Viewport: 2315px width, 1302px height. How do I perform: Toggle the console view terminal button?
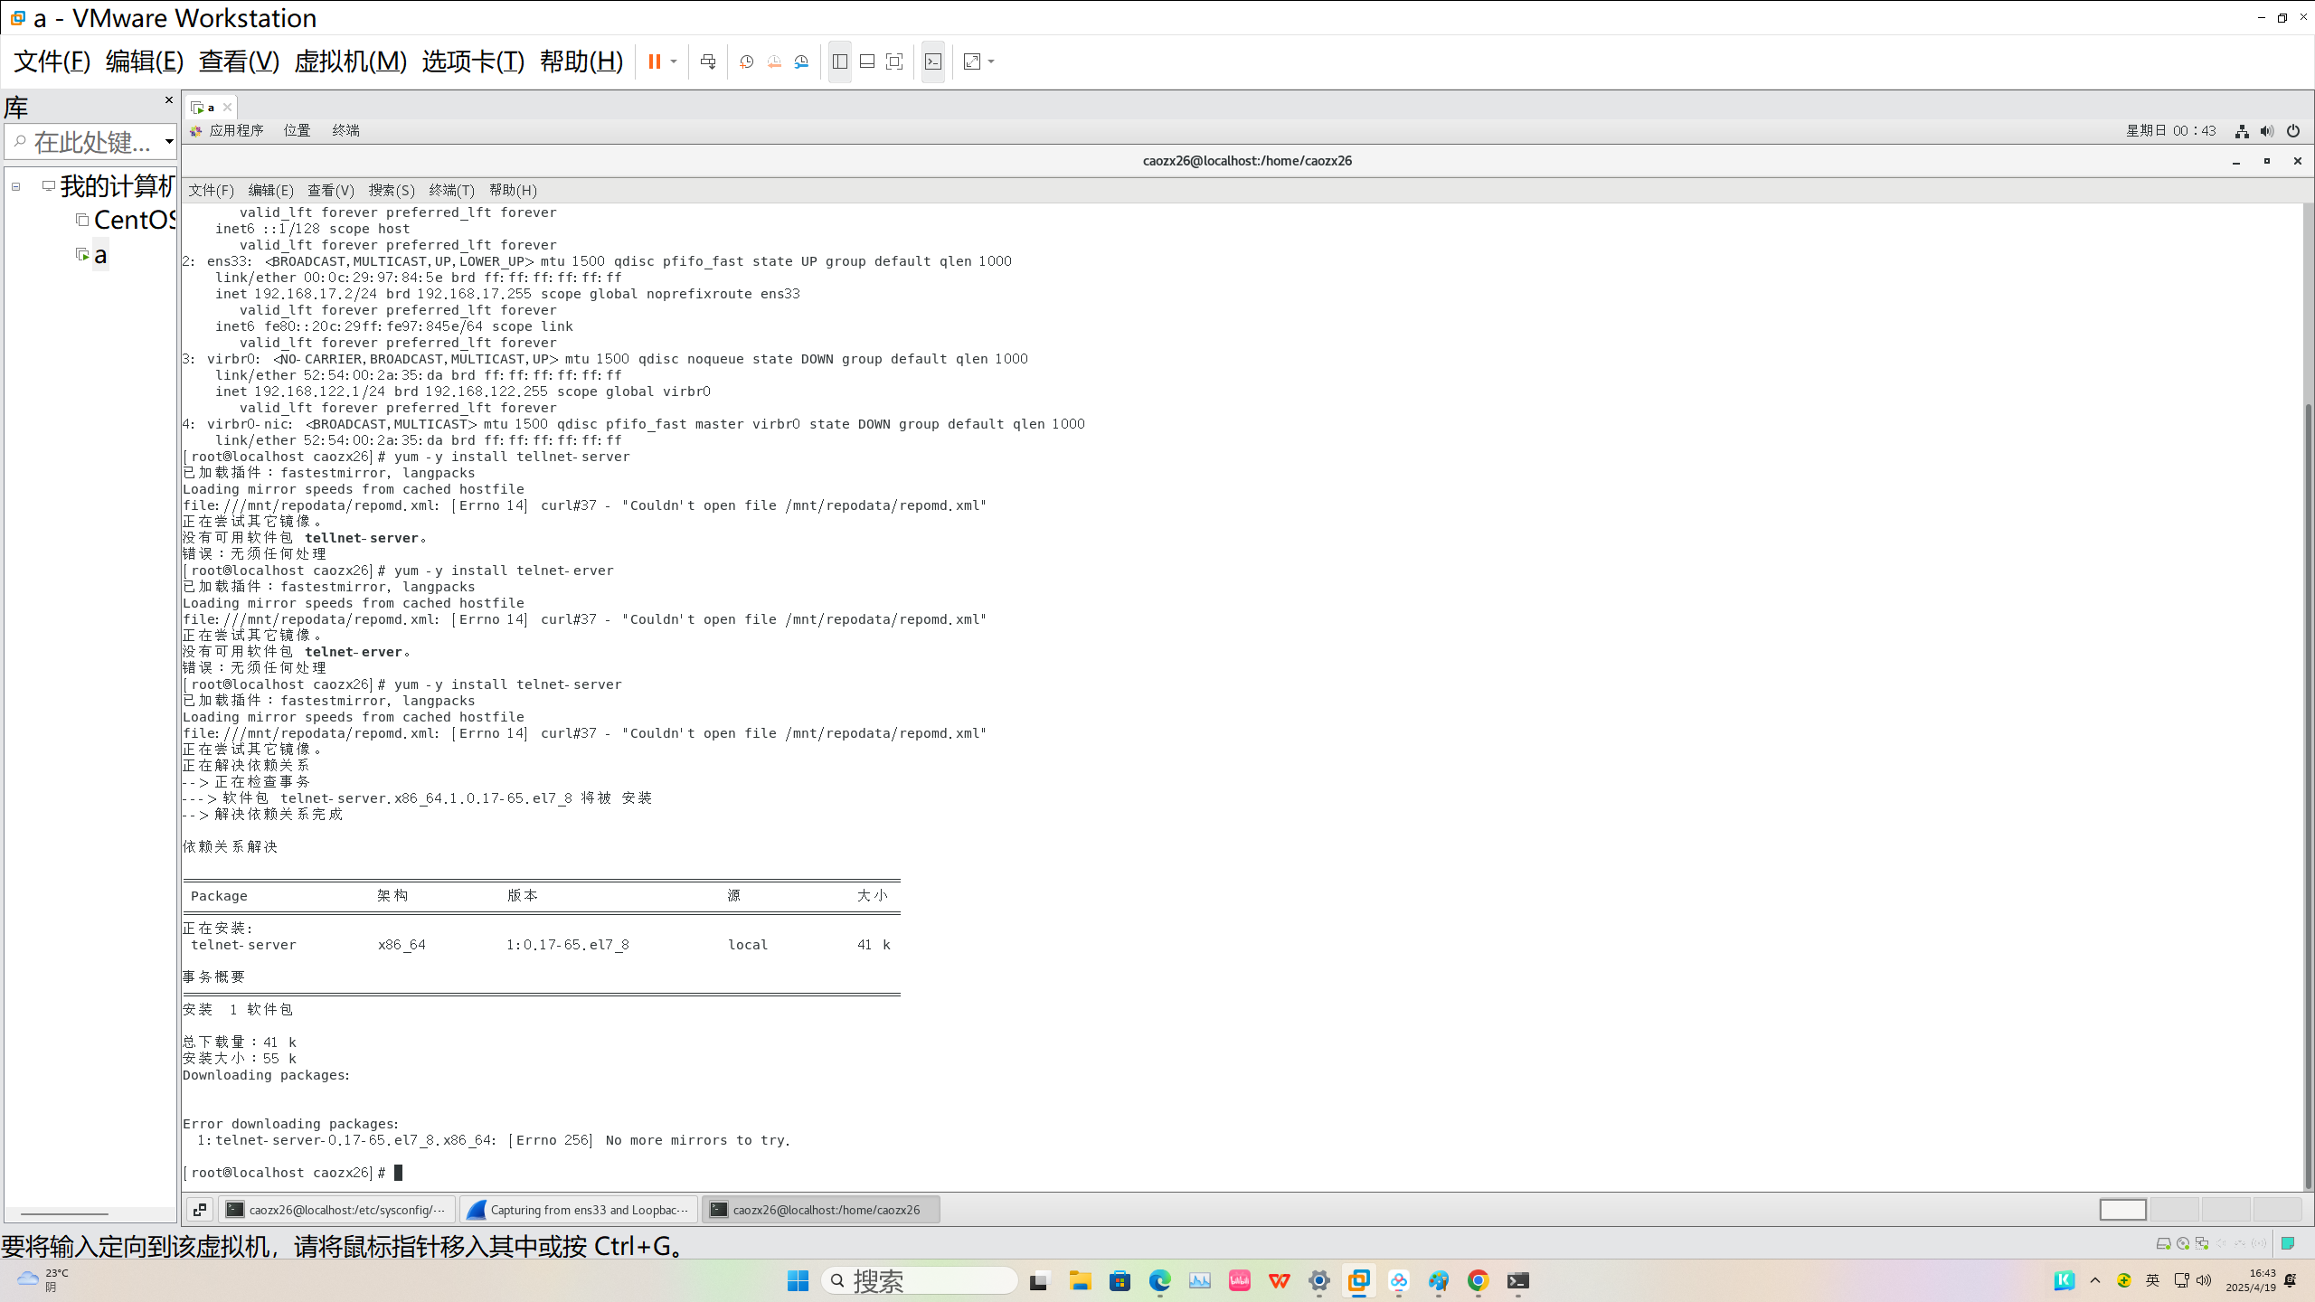[x=933, y=61]
